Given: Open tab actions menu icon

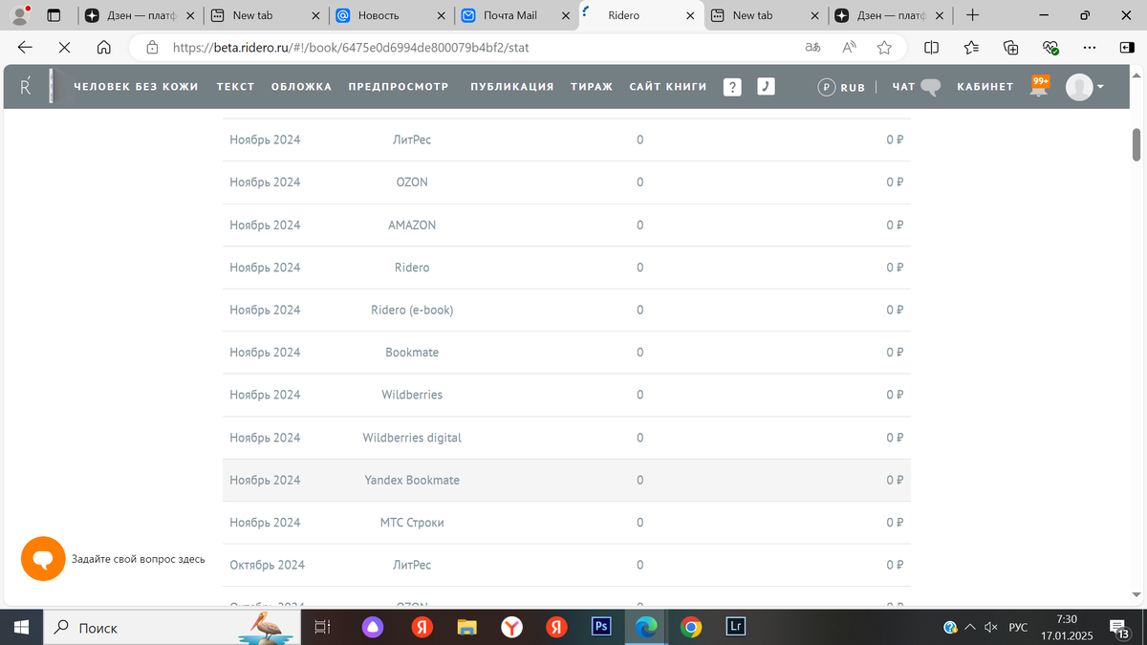Looking at the screenshot, I should click(54, 15).
